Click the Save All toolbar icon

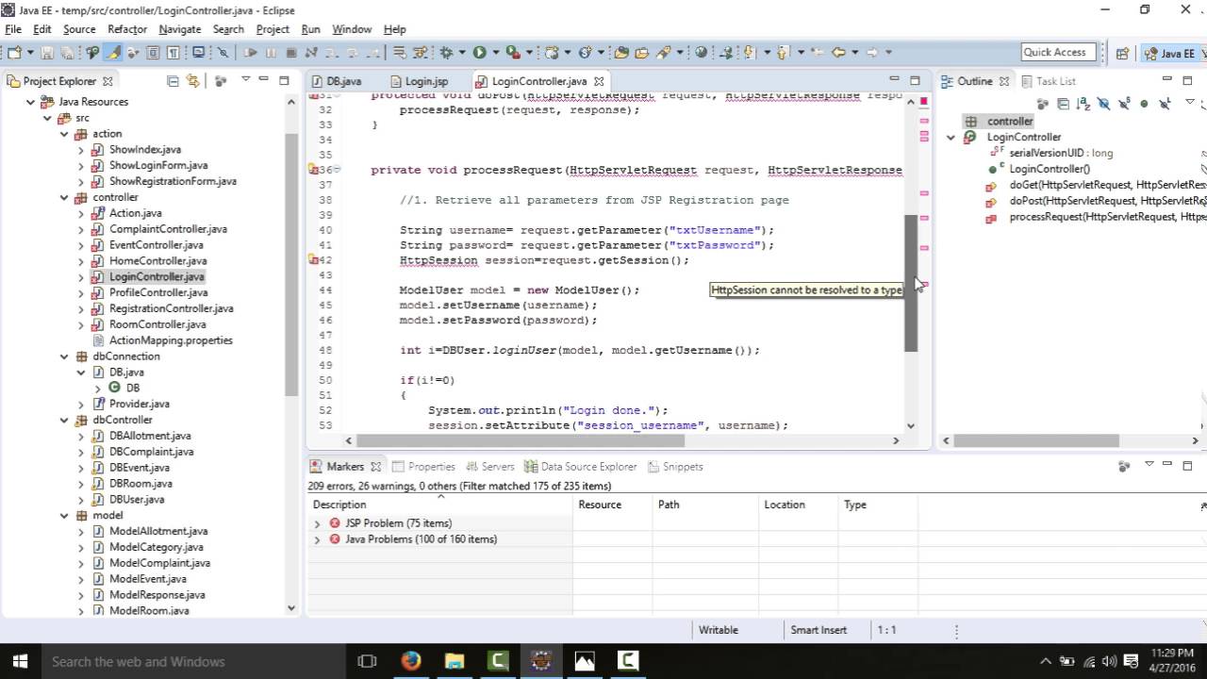(x=67, y=53)
